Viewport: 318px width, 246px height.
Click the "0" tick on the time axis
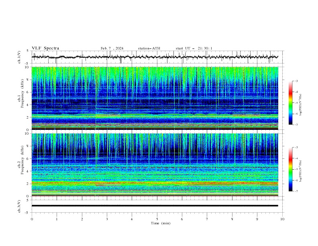click(32, 219)
